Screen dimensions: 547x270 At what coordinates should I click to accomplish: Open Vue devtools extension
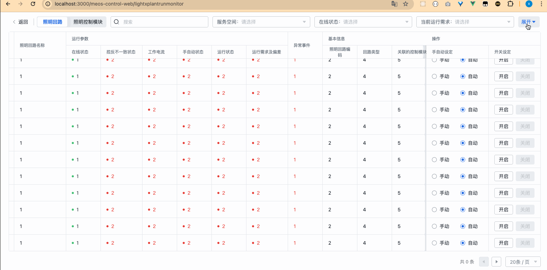tap(473, 4)
